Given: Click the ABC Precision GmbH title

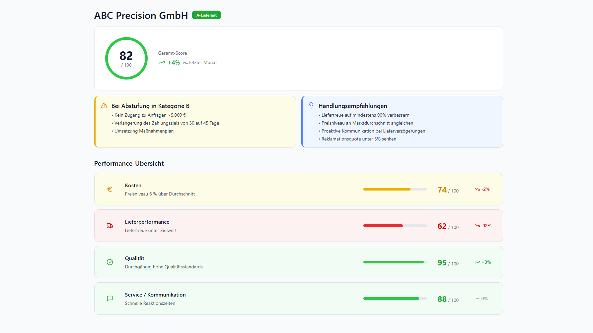Looking at the screenshot, I should 141,16.
